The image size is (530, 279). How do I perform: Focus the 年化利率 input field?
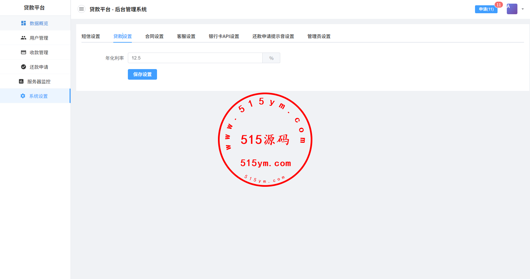pos(195,58)
